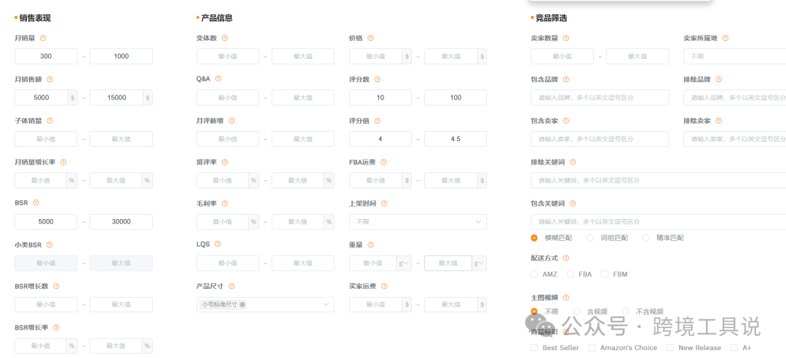Viewport: 786px width, 358px height.
Task: Click help icon next to 产品尺寸
Action: coord(231,286)
